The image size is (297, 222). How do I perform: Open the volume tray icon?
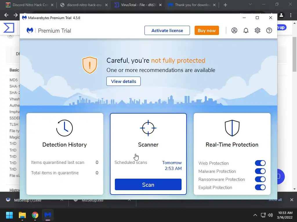(270, 215)
